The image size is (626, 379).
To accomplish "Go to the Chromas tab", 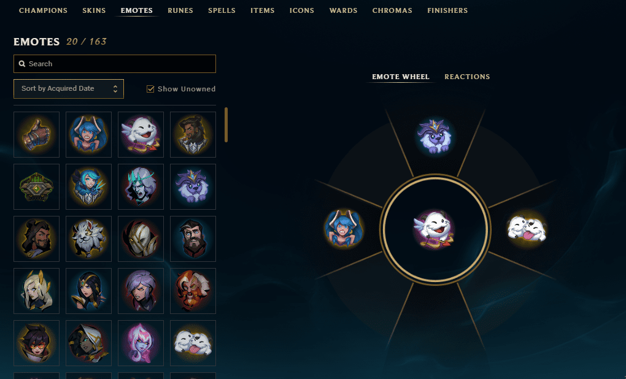I will point(392,10).
